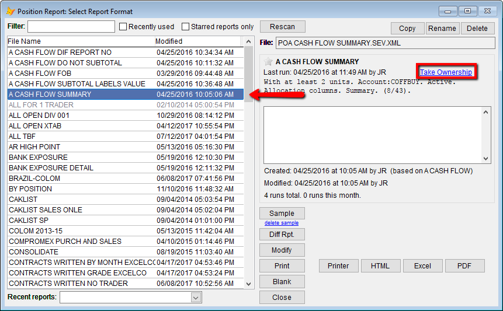
Task: Sort the list by File Name column
Action: tap(81, 41)
